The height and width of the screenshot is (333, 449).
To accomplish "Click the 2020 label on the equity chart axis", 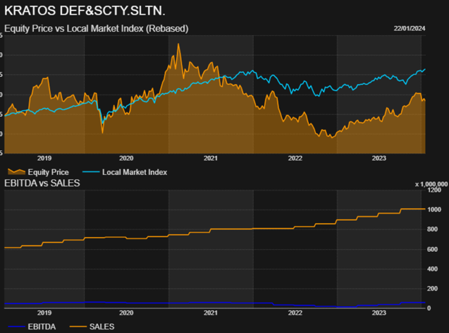I will 126,158.
